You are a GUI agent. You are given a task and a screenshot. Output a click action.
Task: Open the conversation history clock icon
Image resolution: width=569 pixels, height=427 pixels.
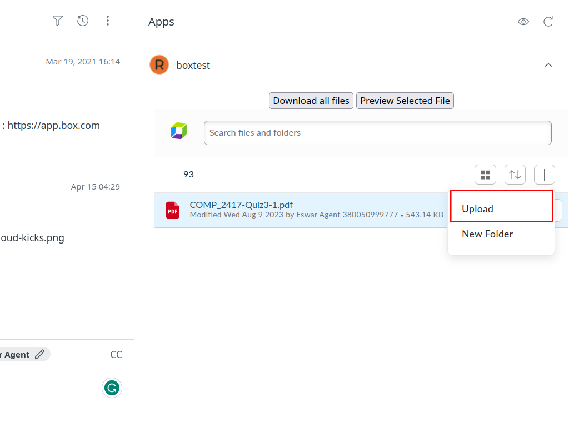tap(83, 21)
